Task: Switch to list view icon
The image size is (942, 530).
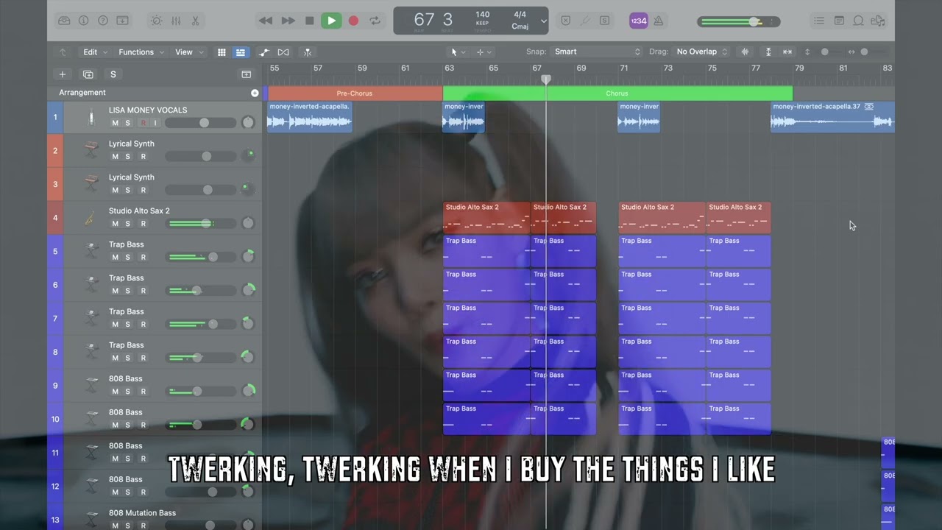Action: tap(240, 52)
